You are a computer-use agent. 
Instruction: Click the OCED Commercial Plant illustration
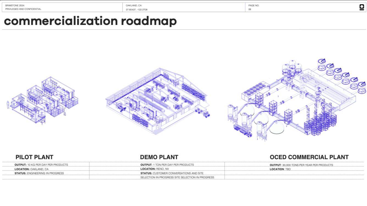point(297,101)
